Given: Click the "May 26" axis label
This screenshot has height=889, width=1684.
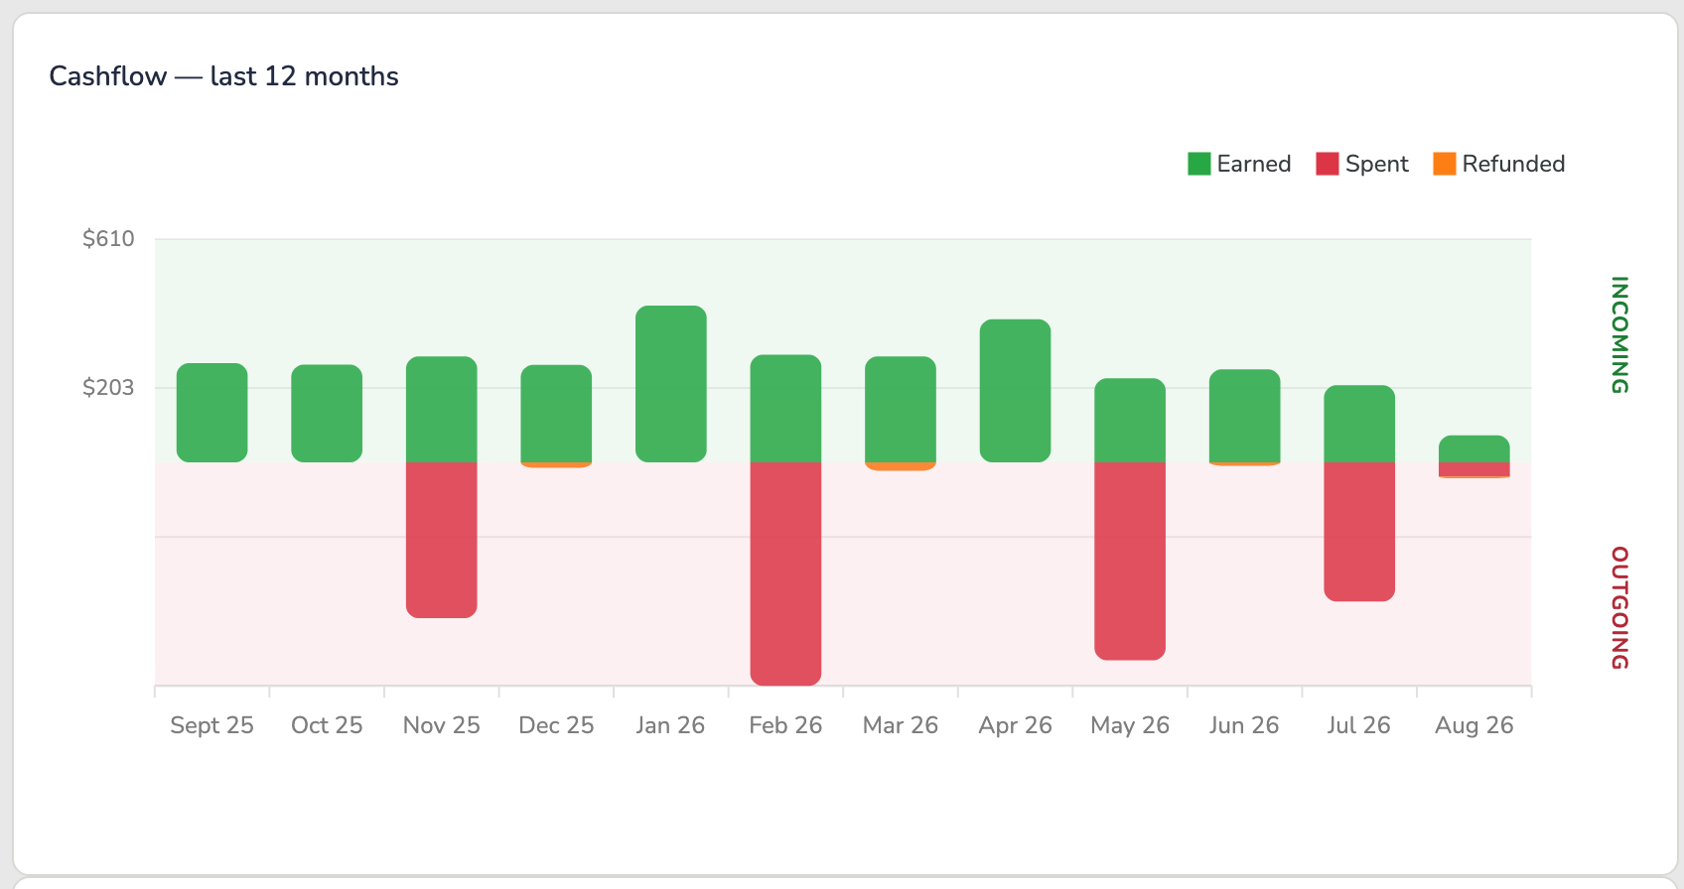Looking at the screenshot, I should pyautogui.click(x=1130, y=725).
